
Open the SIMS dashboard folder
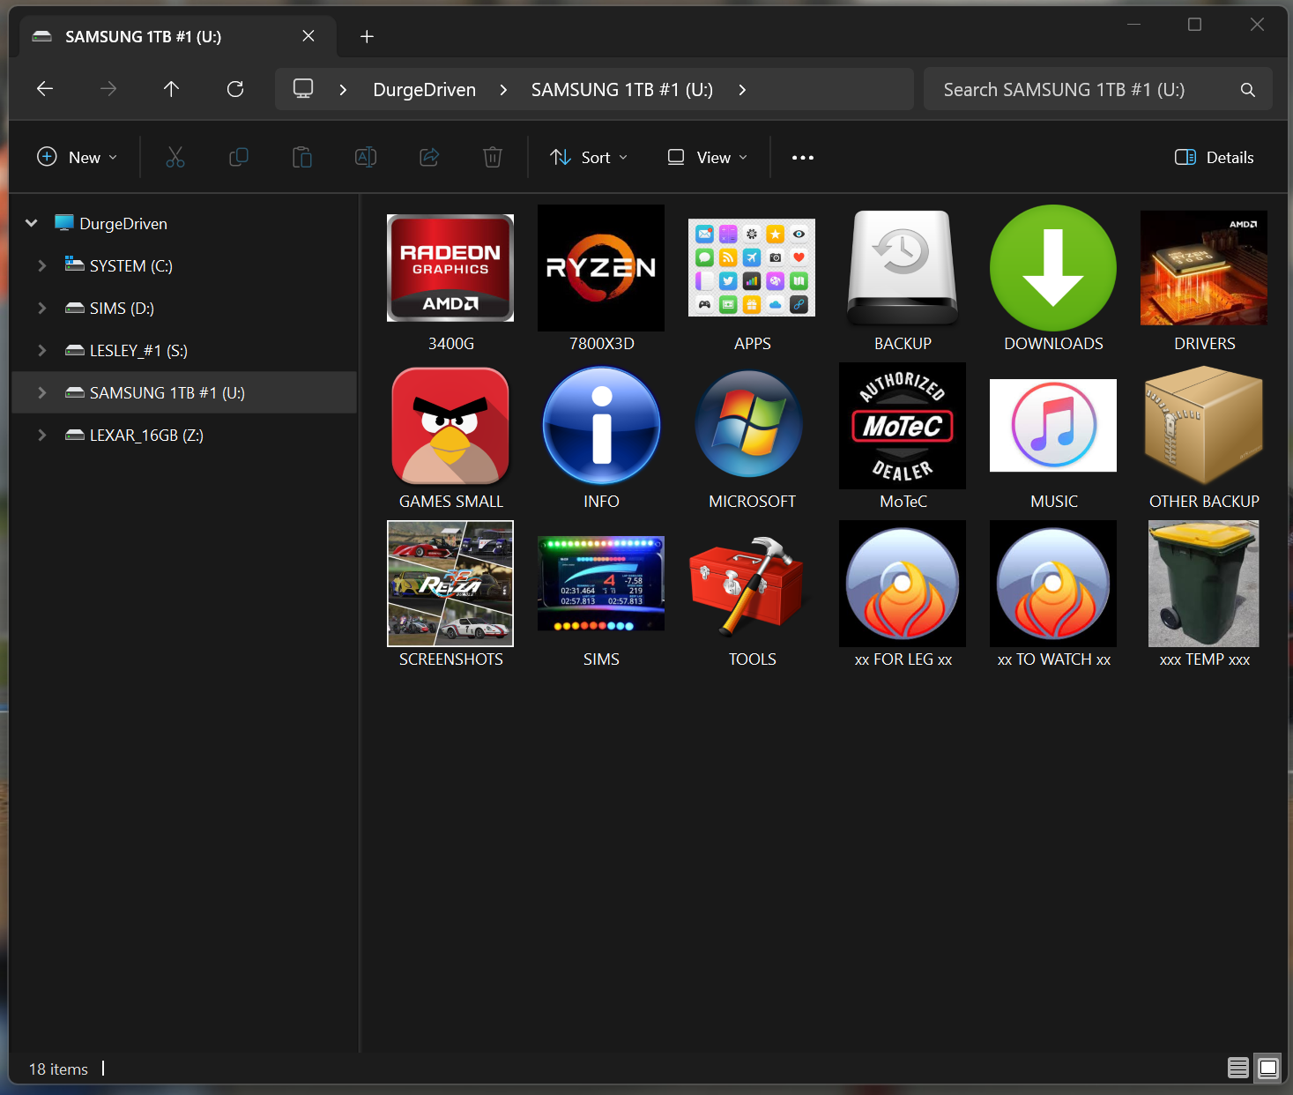pyautogui.click(x=601, y=584)
